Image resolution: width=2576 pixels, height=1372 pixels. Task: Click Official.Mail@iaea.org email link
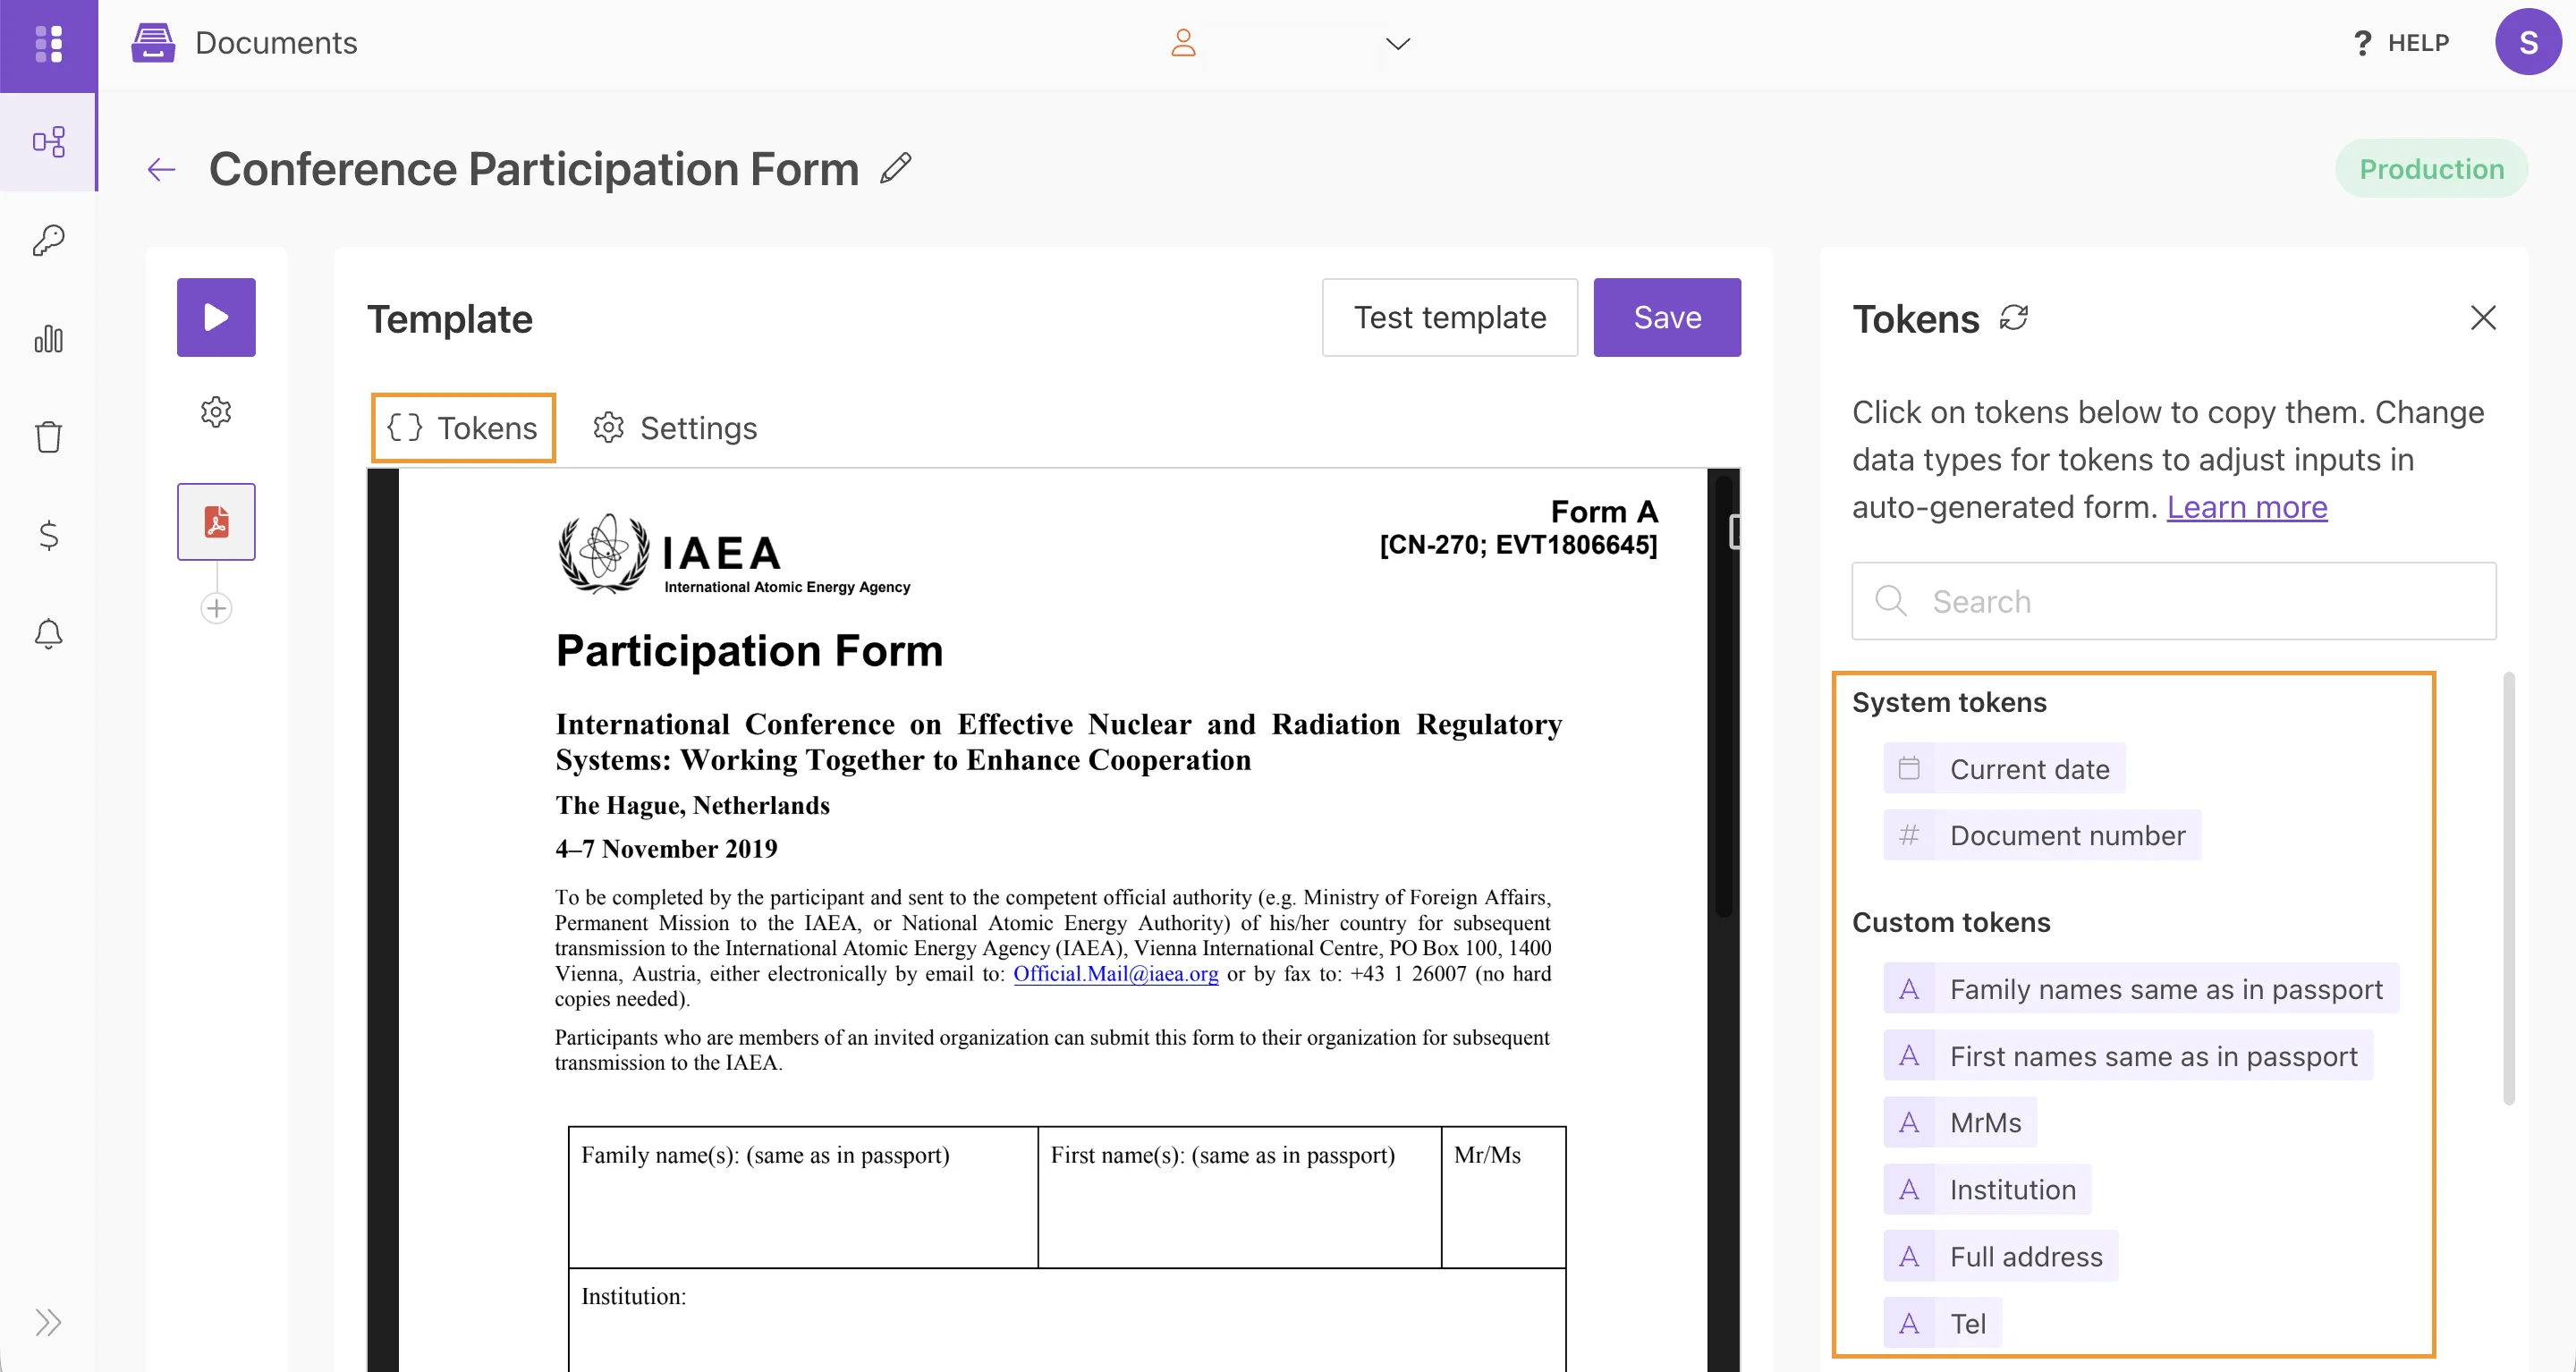point(1115,973)
